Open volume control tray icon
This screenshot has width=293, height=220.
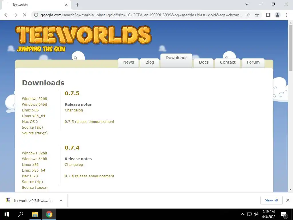tap(256, 214)
